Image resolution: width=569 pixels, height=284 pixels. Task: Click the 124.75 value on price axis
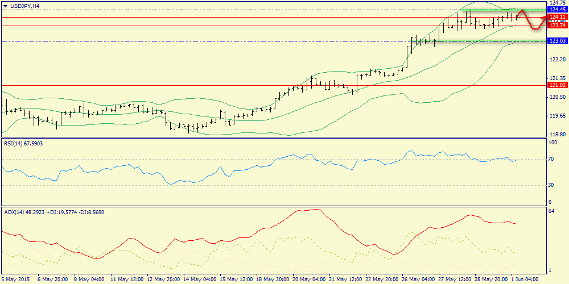tap(559, 3)
